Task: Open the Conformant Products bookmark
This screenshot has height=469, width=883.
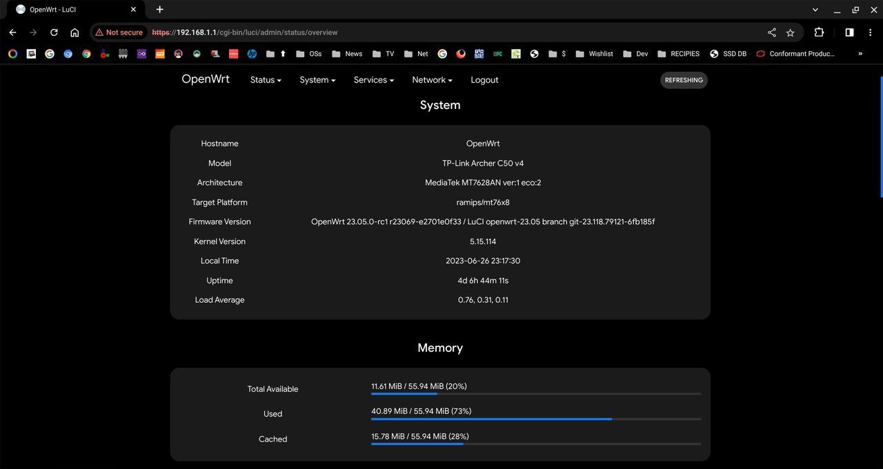Action: 795,54
